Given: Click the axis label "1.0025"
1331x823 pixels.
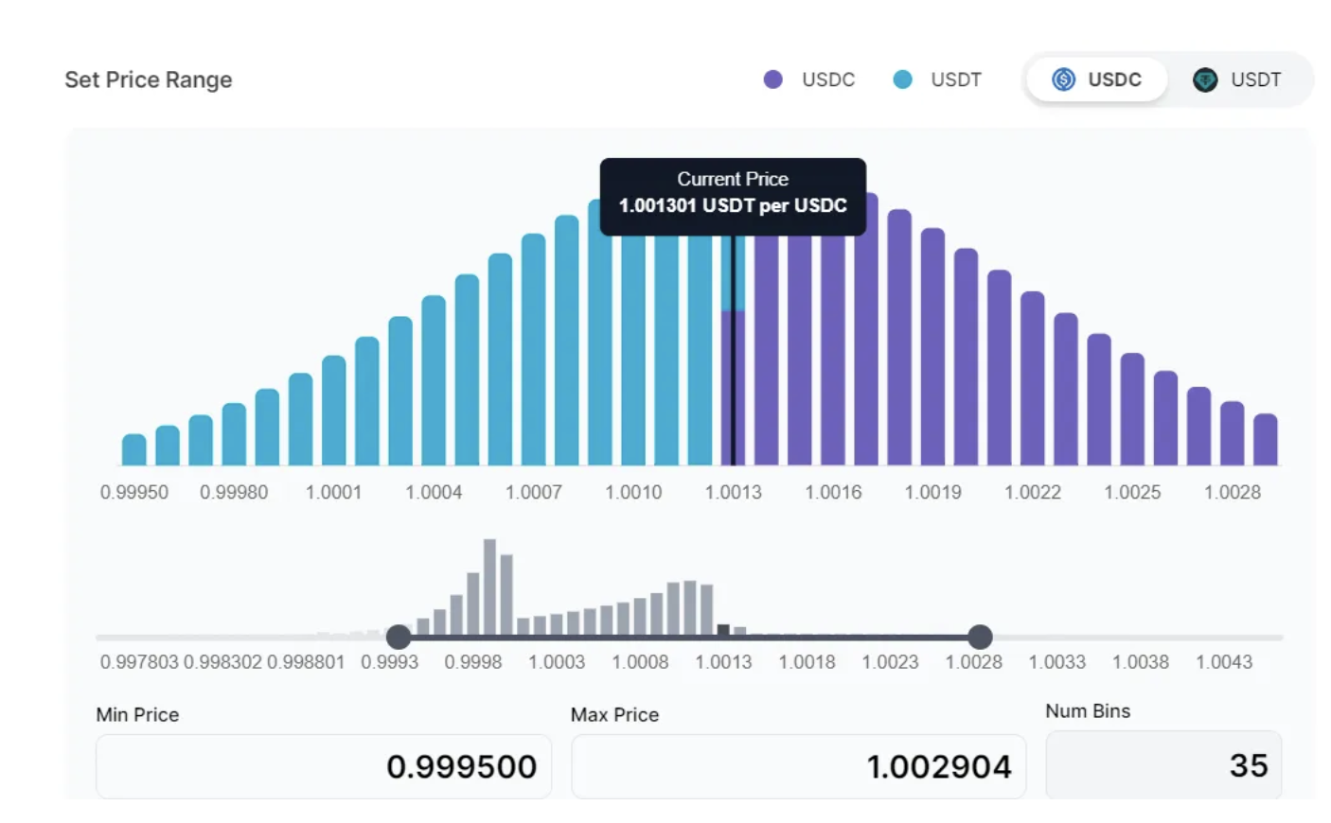Looking at the screenshot, I should tap(1132, 492).
